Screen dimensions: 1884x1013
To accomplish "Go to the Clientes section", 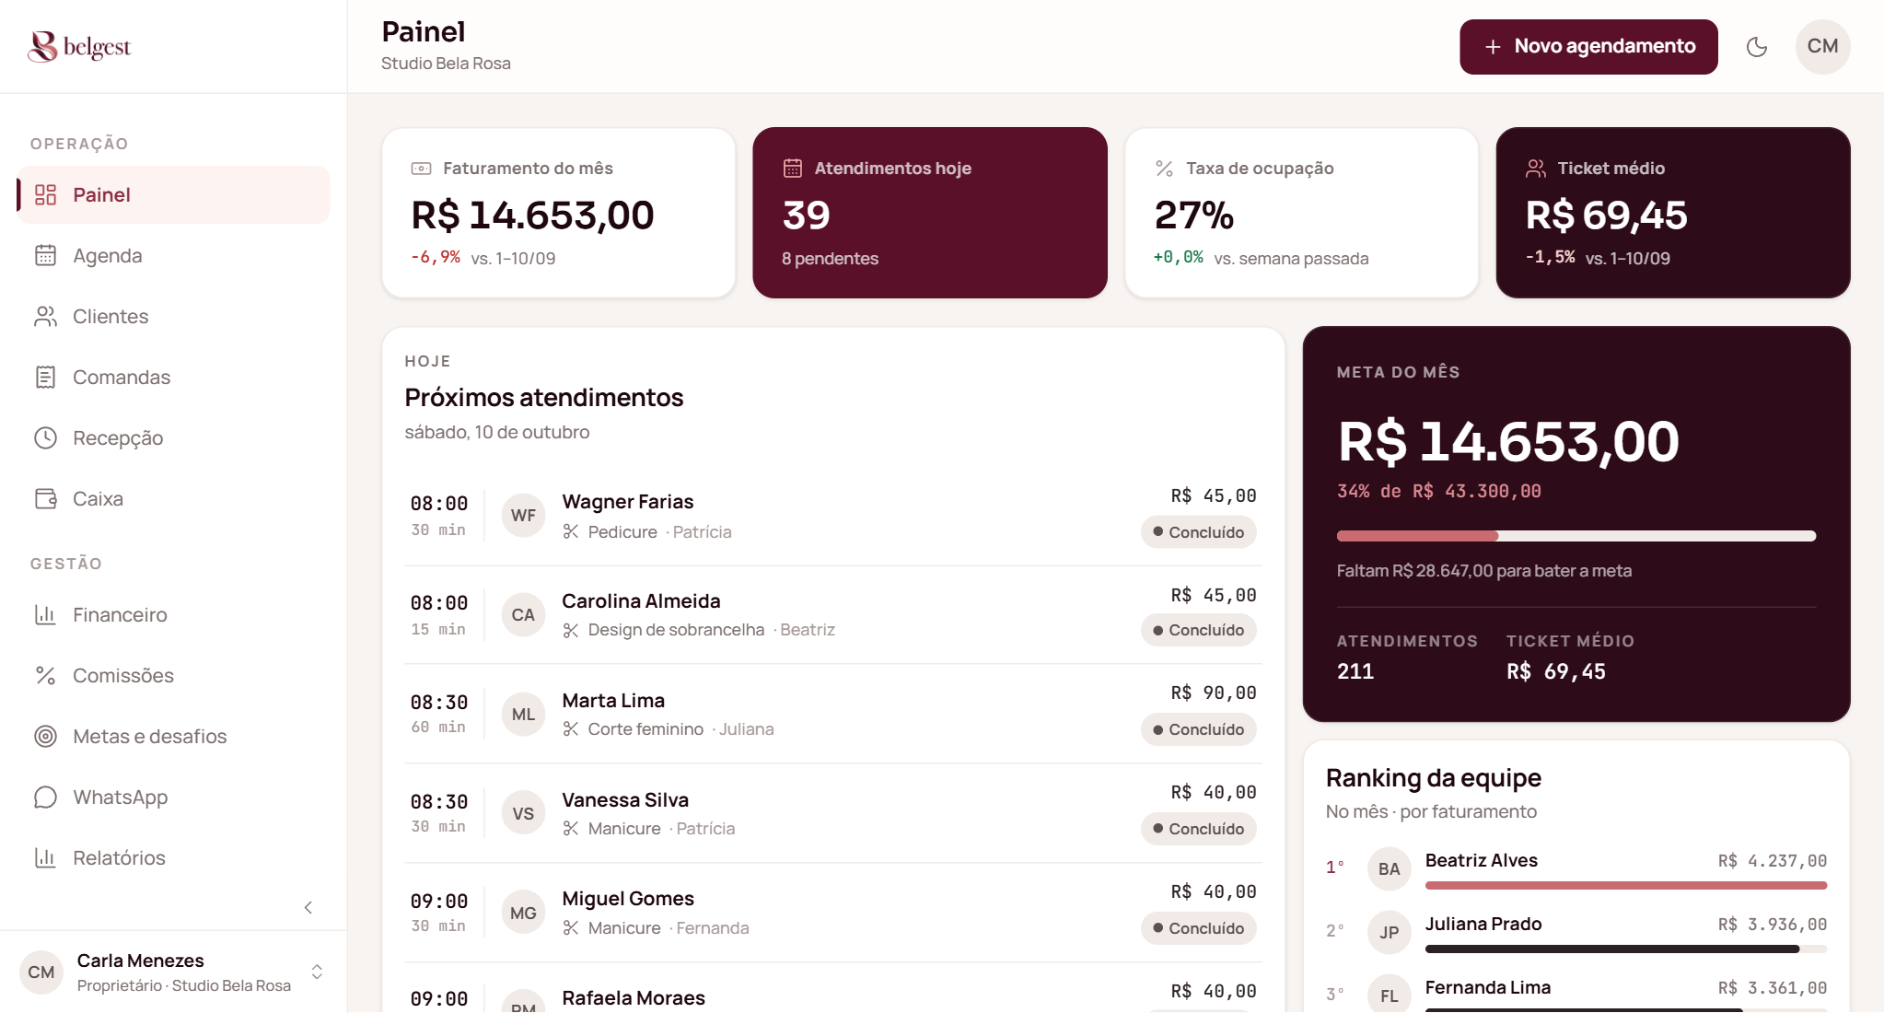I will (x=173, y=316).
